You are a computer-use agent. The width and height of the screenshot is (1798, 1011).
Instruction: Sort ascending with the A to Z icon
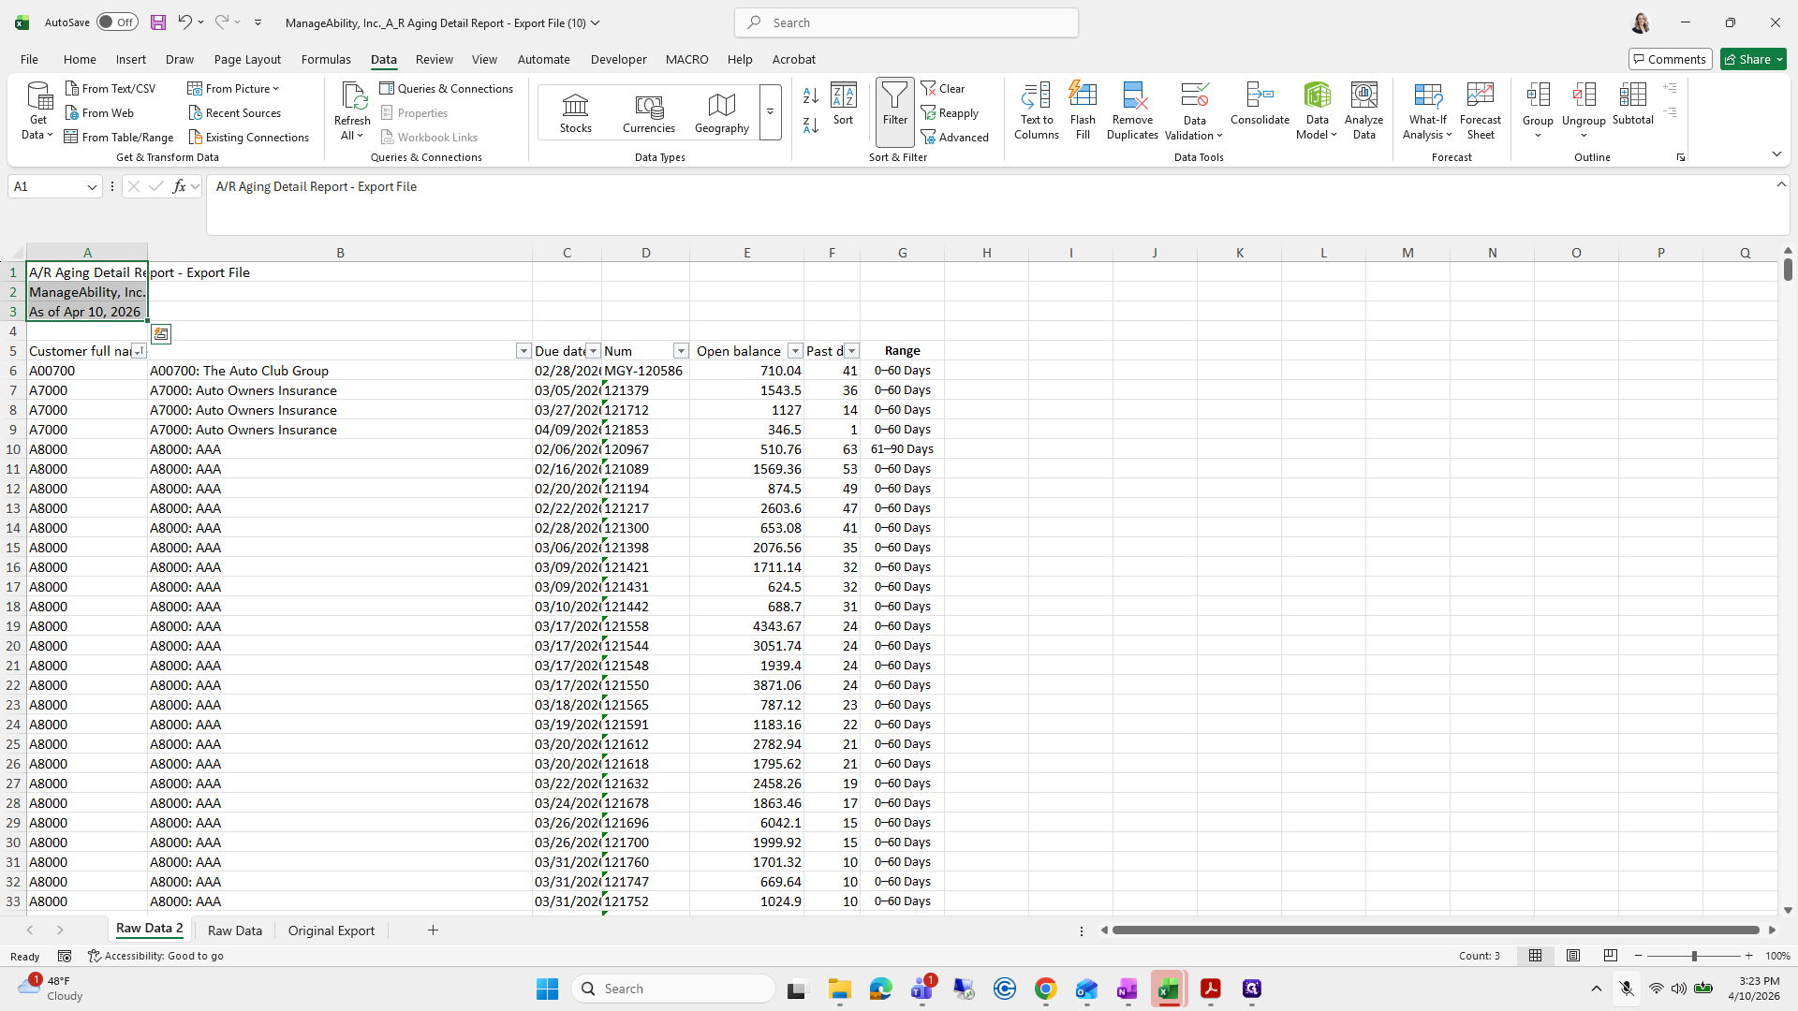pyautogui.click(x=811, y=95)
